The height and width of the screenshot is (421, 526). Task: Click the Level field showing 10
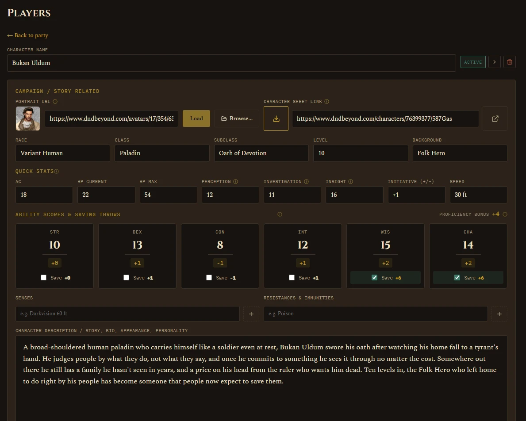coord(361,153)
